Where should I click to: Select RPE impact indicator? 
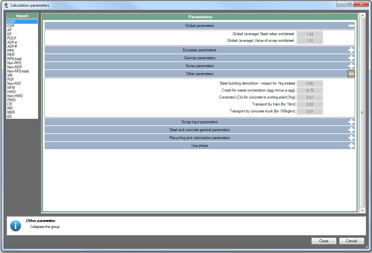[22, 51]
